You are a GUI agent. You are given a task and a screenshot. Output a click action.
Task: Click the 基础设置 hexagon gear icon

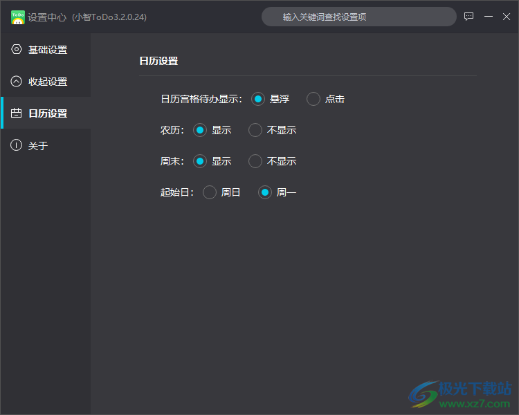[16, 49]
